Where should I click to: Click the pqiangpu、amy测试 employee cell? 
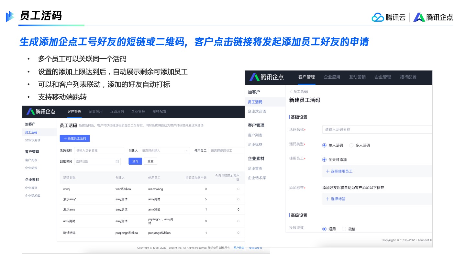pyautogui.click(x=161, y=221)
